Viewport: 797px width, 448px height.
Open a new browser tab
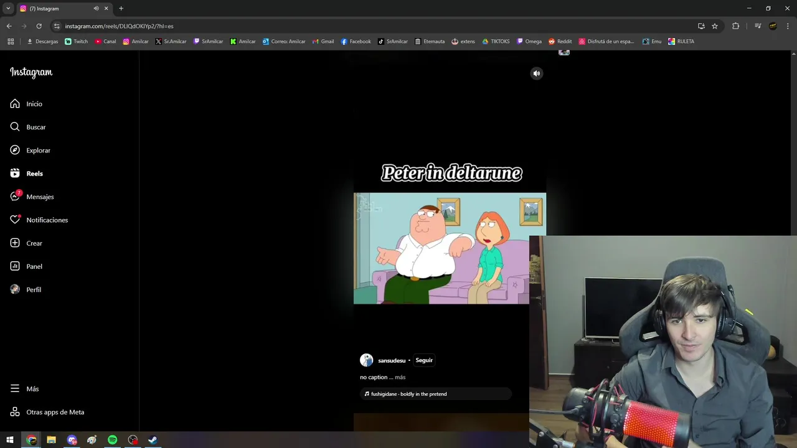tap(121, 9)
